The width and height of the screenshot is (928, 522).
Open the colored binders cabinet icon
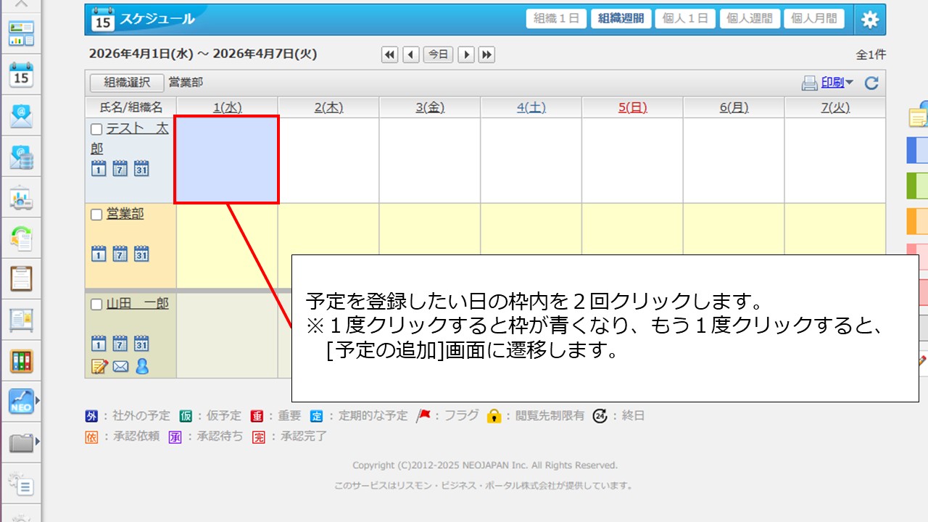click(x=21, y=360)
